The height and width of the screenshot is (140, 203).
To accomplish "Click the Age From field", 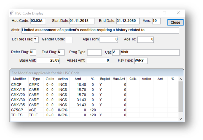I will (109, 40).
